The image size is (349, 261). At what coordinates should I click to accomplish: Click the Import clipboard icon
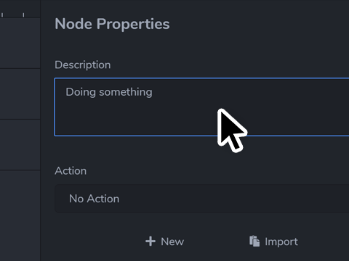(254, 241)
